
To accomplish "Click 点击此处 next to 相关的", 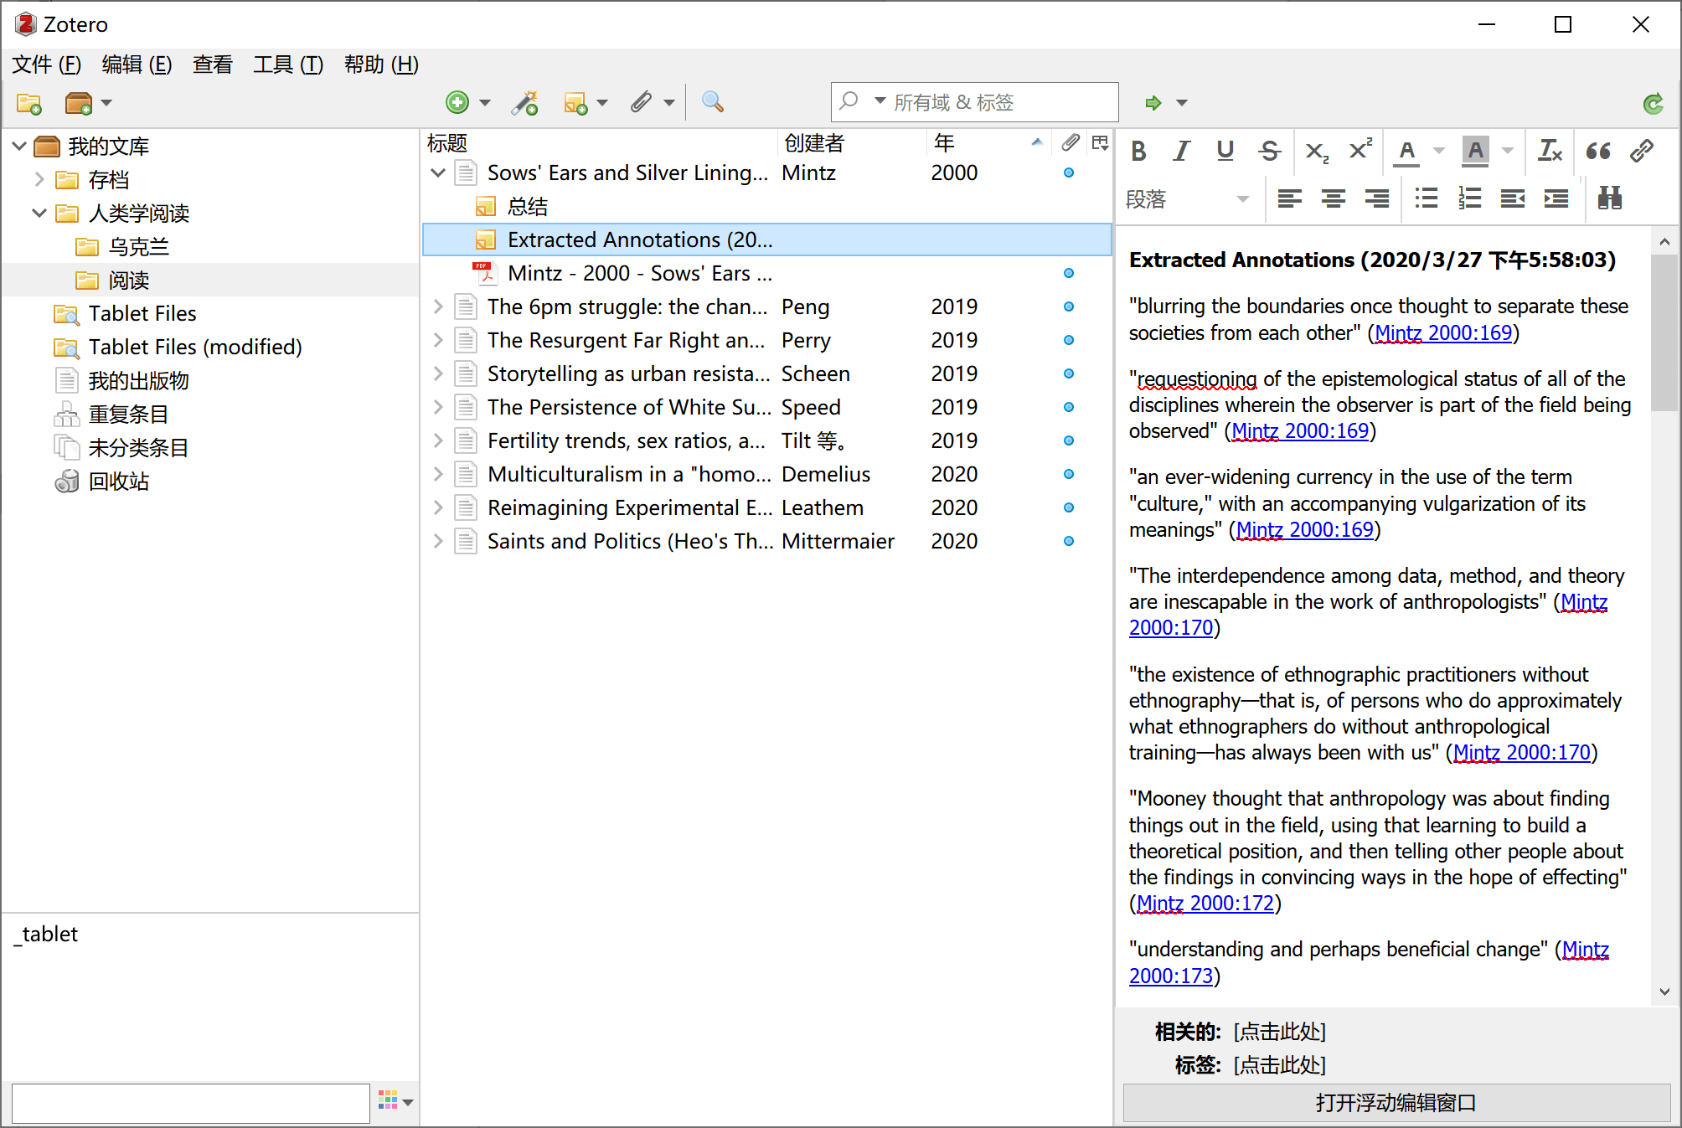I will point(1280,1032).
